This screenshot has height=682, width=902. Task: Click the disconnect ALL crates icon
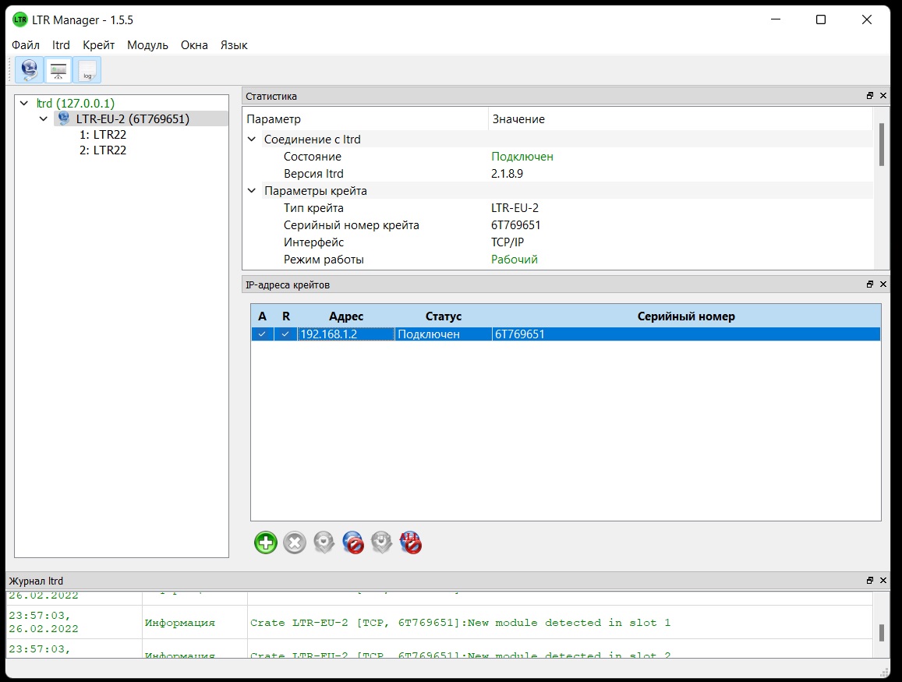[411, 542]
